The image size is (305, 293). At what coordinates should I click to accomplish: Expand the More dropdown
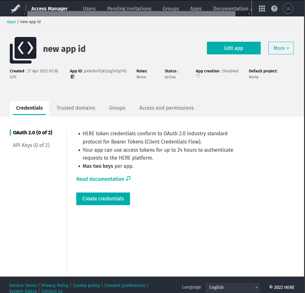point(281,48)
